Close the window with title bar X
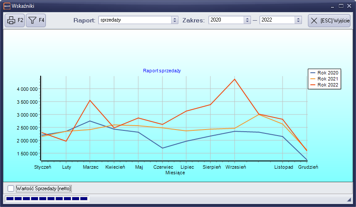 [x=349, y=6]
